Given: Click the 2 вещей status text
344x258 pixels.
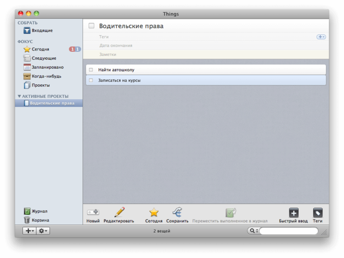Looking at the screenshot, I should tap(162, 231).
